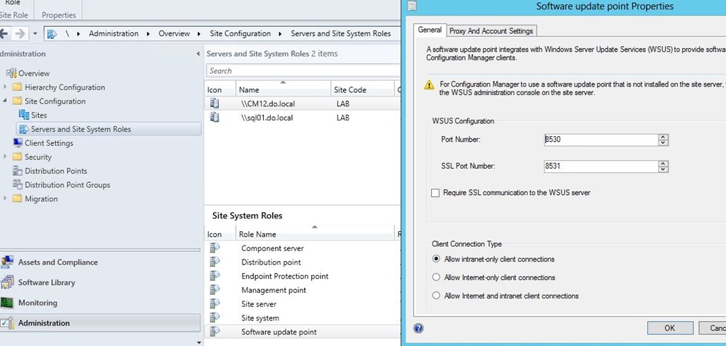Open Software Library workspace
Screen dimensions: 726x346
(100, 283)
